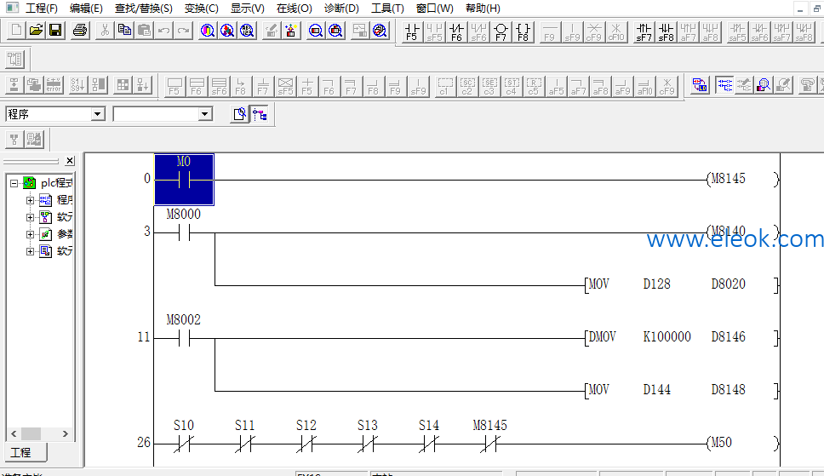Image resolution: width=824 pixels, height=476 pixels.
Task: Click the Cut scissors icon
Action: (x=105, y=30)
